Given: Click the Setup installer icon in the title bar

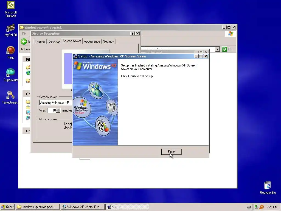Looking at the screenshot, I should (x=75, y=56).
